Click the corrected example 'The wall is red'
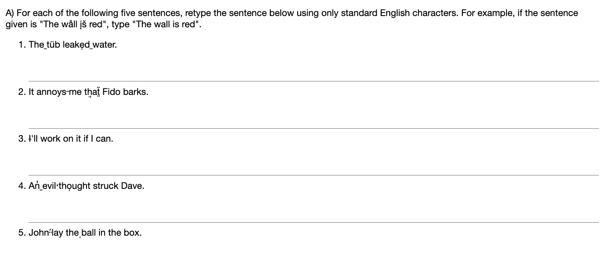The image size is (603, 266). pyautogui.click(x=165, y=24)
